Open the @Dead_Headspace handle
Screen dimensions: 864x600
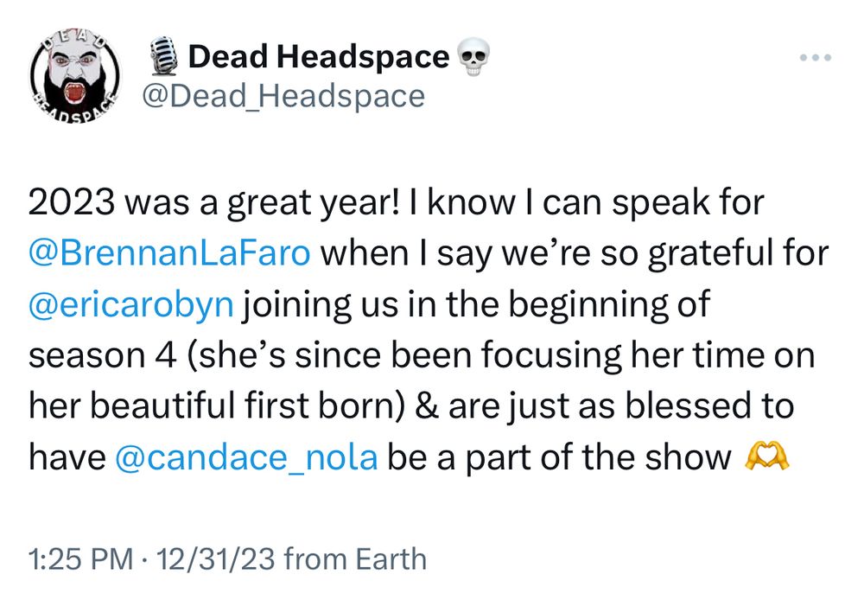pos(283,96)
